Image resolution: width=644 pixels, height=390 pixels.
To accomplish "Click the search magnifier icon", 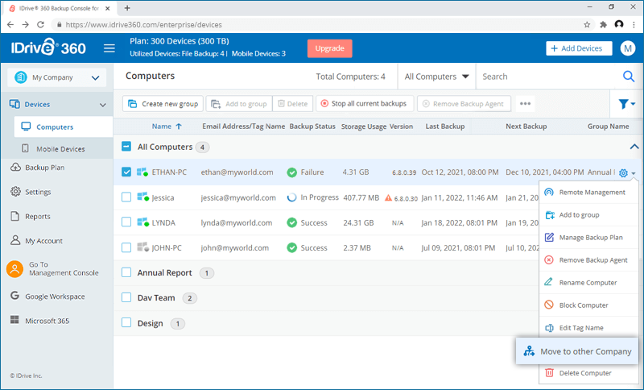I will [629, 77].
